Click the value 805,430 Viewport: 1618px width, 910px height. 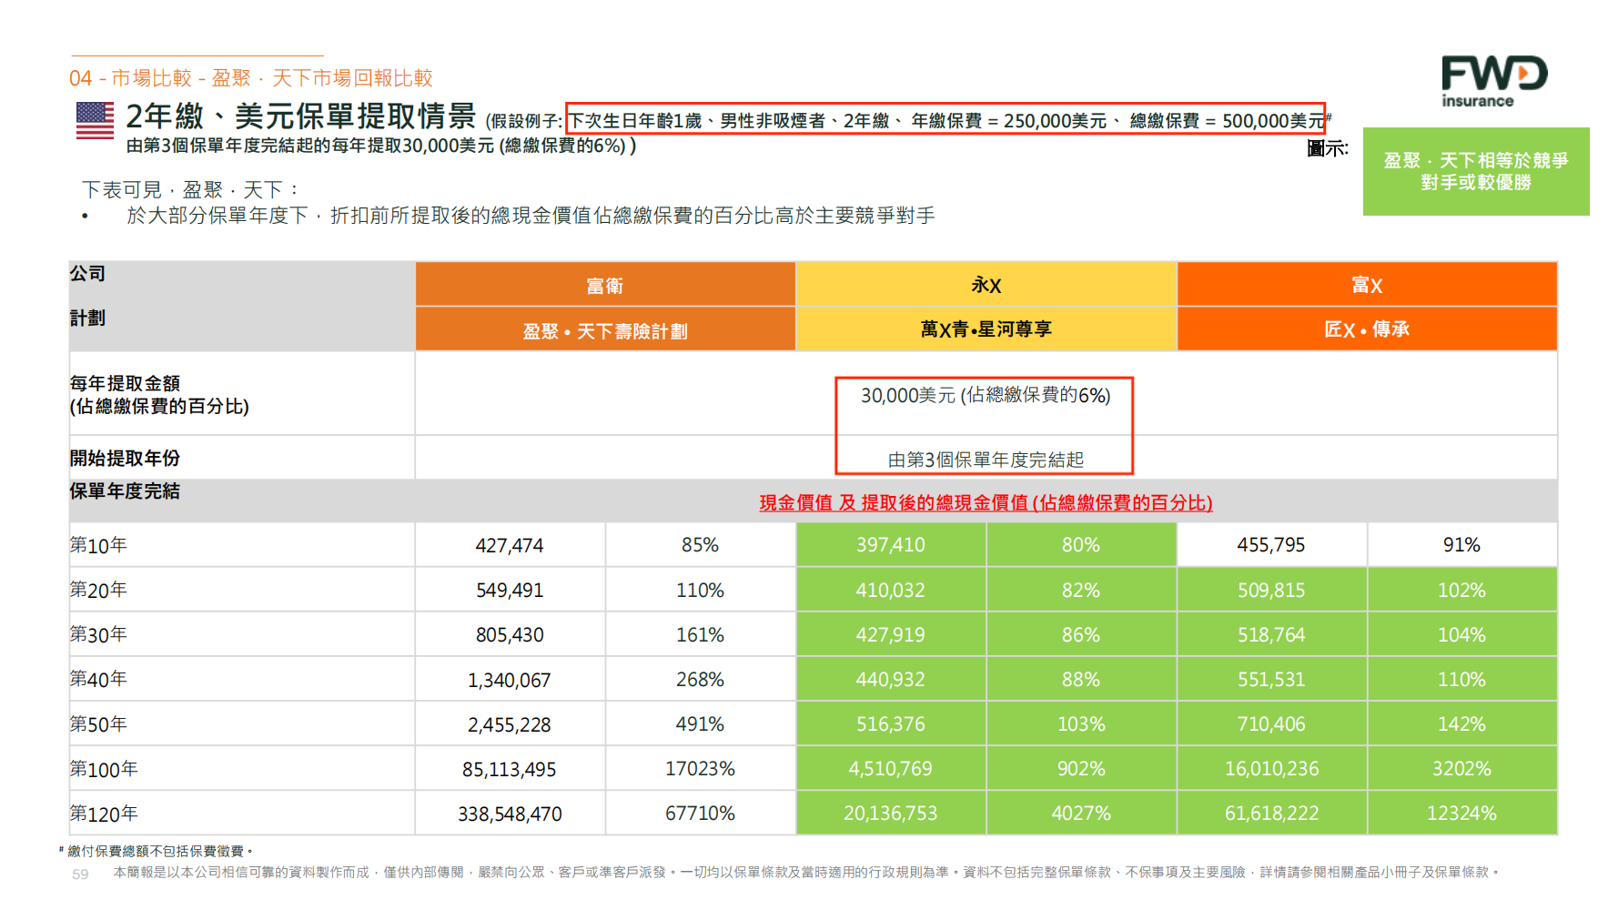(510, 634)
